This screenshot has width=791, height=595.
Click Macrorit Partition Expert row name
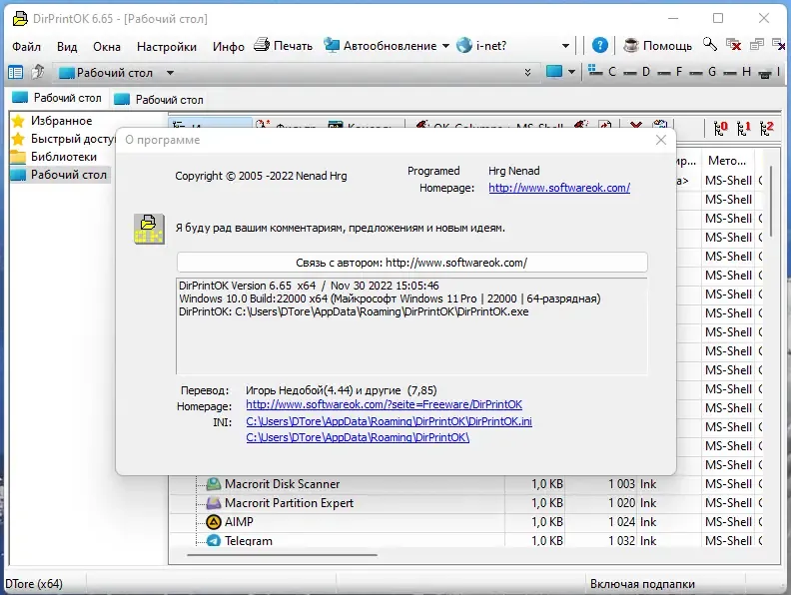[x=289, y=503]
